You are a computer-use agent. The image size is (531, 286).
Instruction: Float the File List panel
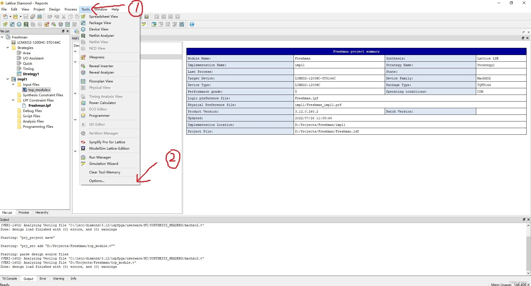tap(63, 31)
